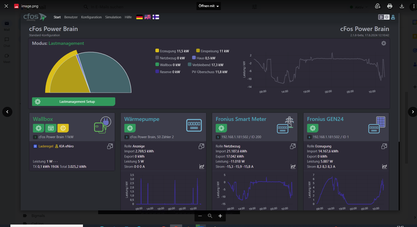Open more options three-dot menu
417x227 pixels.
414,6
